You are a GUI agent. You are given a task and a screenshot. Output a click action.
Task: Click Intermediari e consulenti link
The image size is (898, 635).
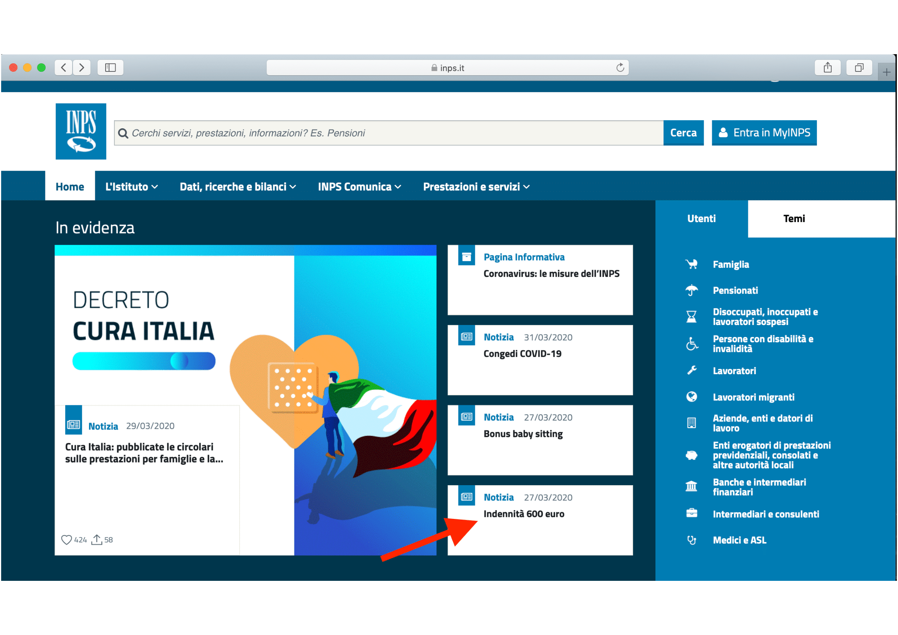pos(766,514)
